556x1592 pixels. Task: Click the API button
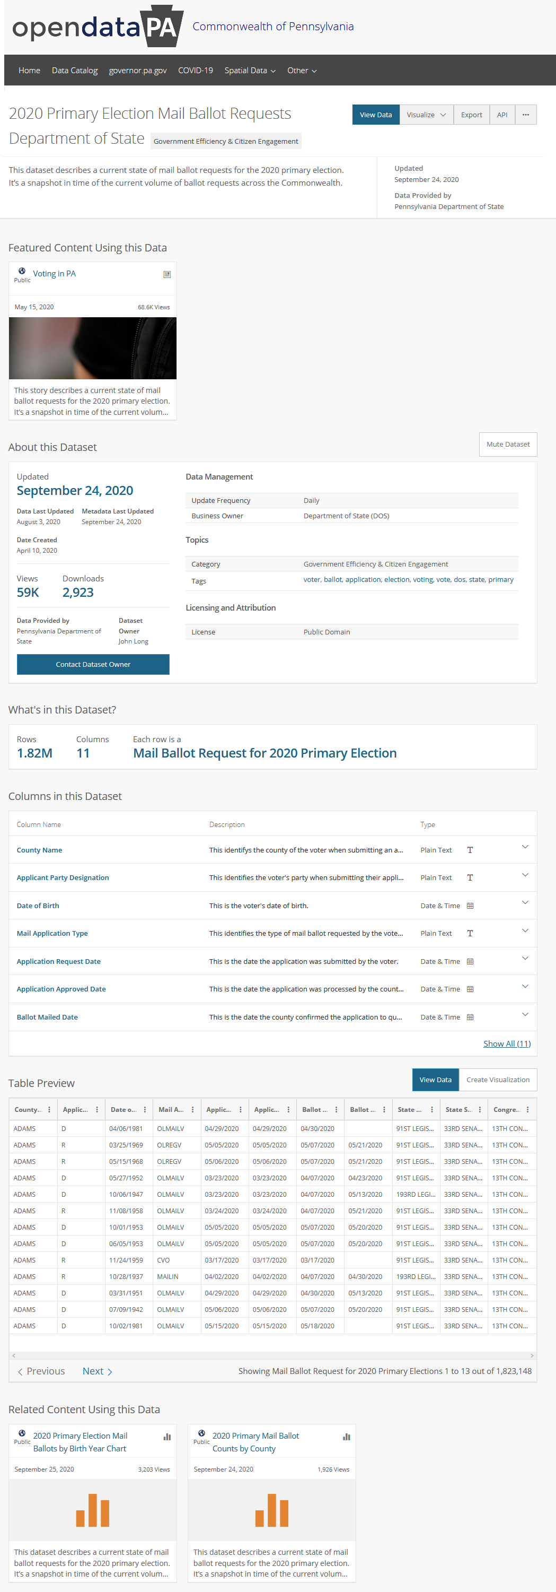coord(502,115)
